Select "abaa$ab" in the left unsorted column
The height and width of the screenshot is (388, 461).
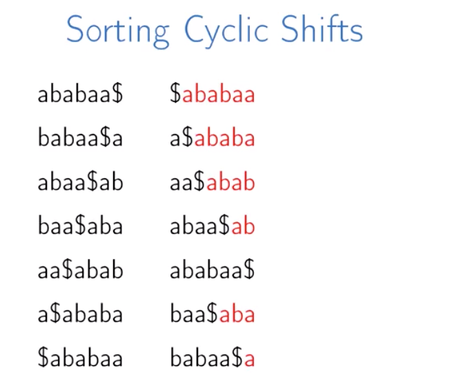click(x=80, y=183)
